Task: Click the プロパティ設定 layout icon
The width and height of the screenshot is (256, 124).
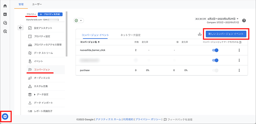Action: click(30, 36)
